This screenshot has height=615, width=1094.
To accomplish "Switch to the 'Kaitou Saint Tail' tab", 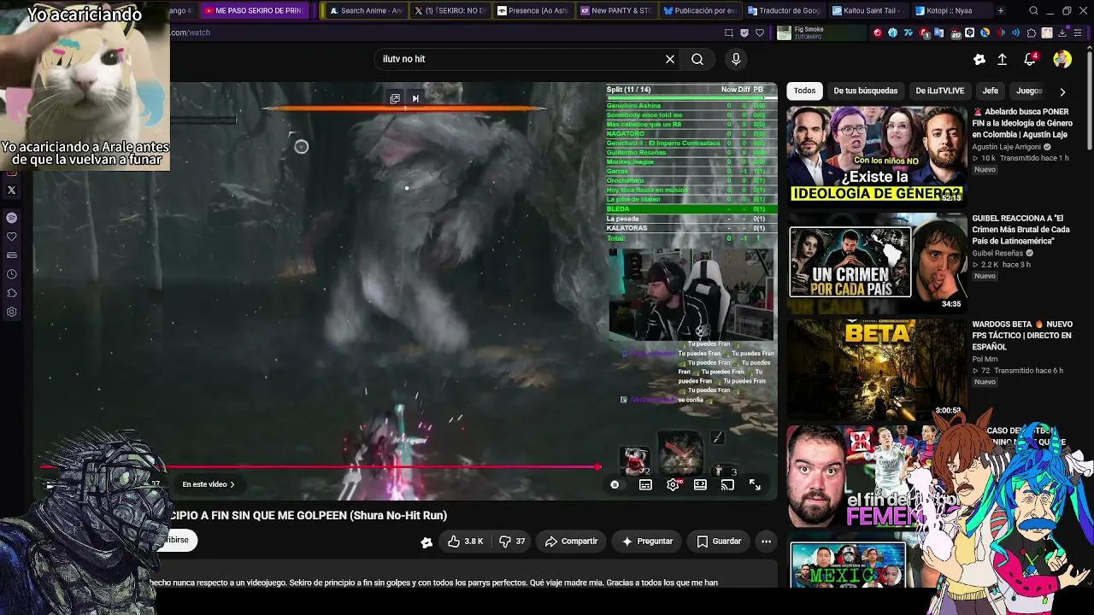I will click(x=867, y=10).
